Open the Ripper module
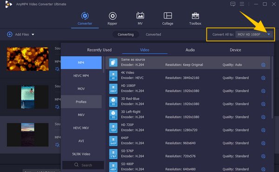The height and width of the screenshot is (172, 279). [x=113, y=19]
